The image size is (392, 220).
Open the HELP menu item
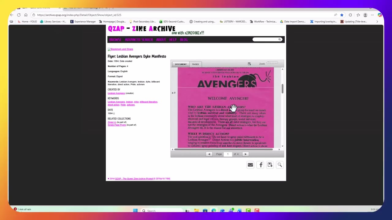(x=173, y=40)
